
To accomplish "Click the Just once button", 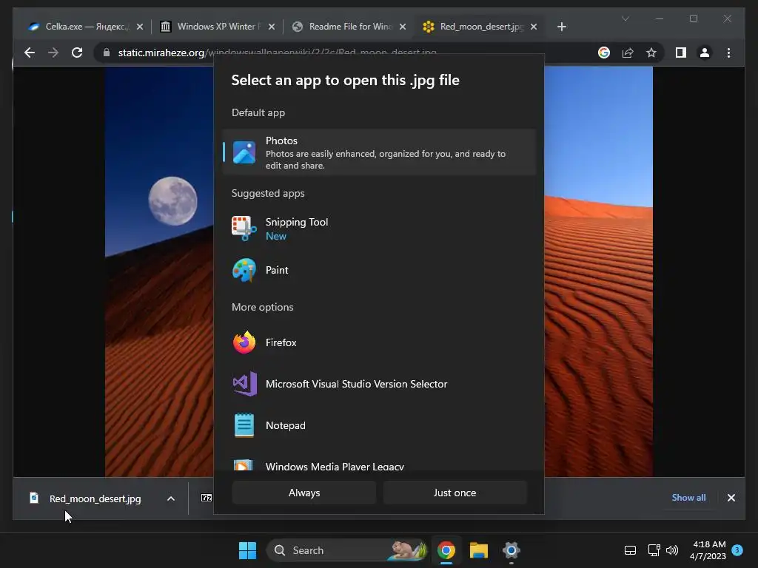I will [x=455, y=493].
